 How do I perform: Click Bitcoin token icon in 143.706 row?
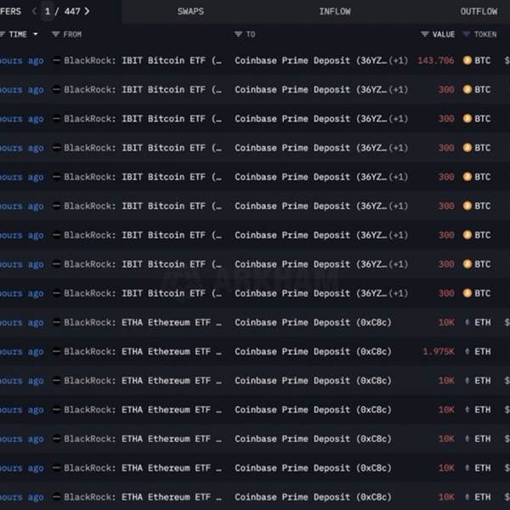point(467,60)
